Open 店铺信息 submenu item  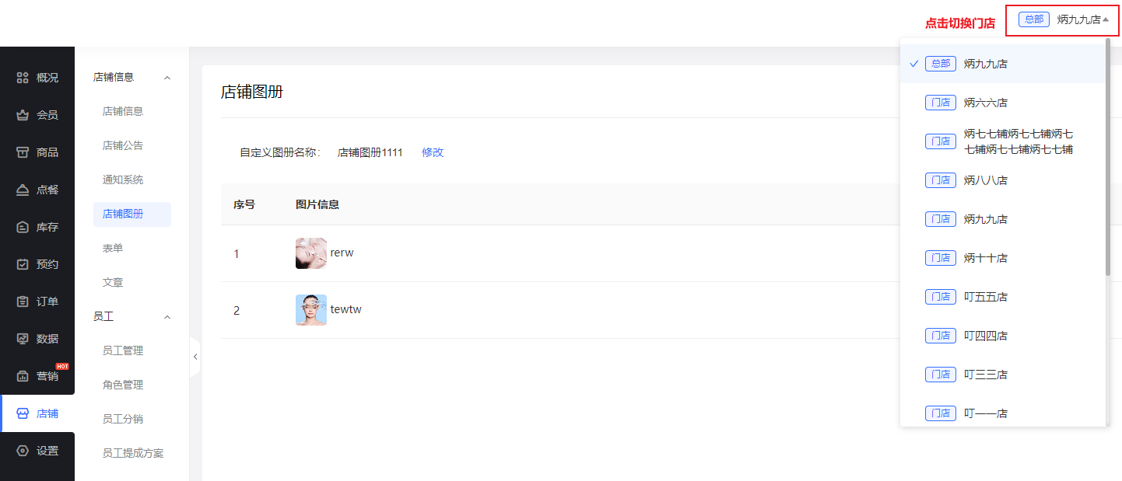pyautogui.click(x=123, y=111)
